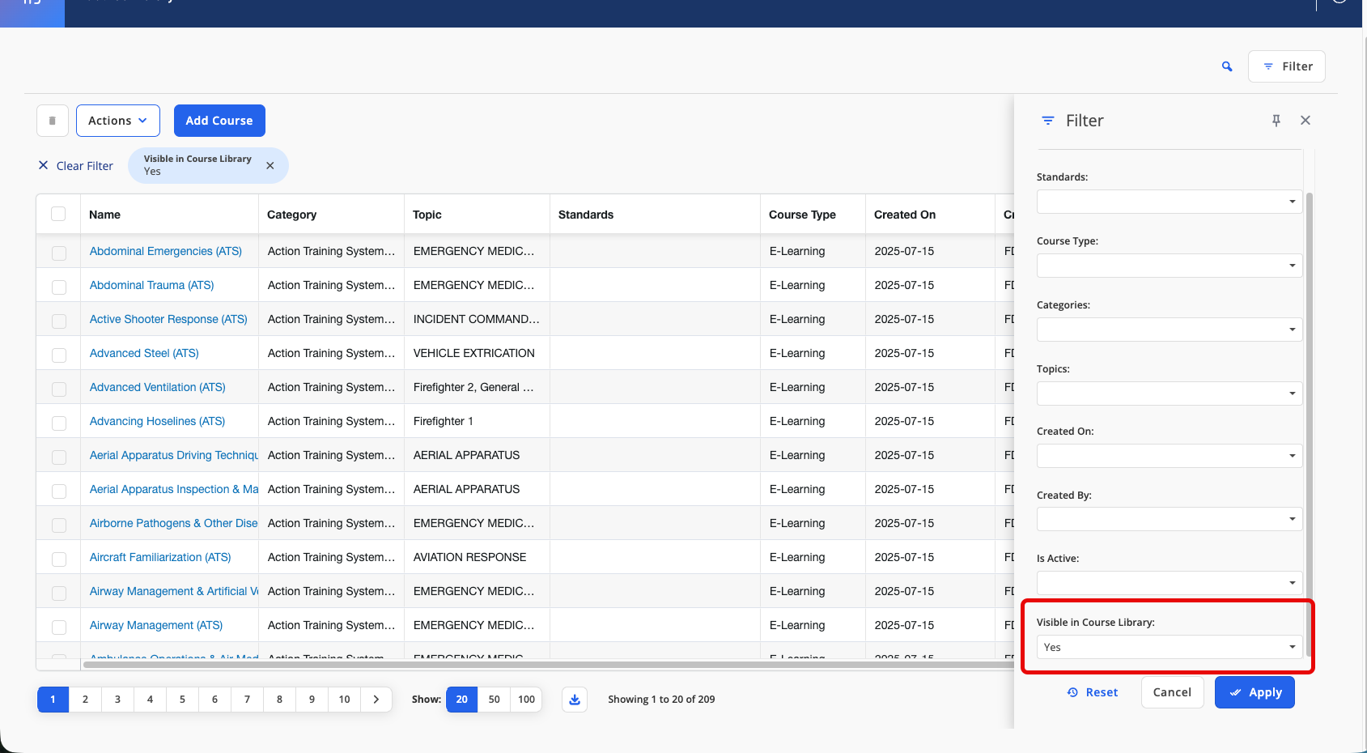
Task: Check the Airway Management (ATS) row
Action: click(x=59, y=627)
